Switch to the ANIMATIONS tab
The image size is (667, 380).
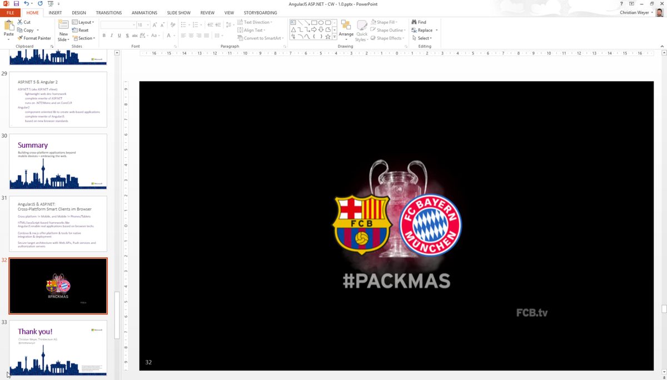(145, 13)
